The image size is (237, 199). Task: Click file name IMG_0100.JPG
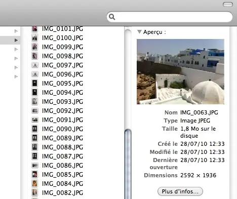point(62,38)
